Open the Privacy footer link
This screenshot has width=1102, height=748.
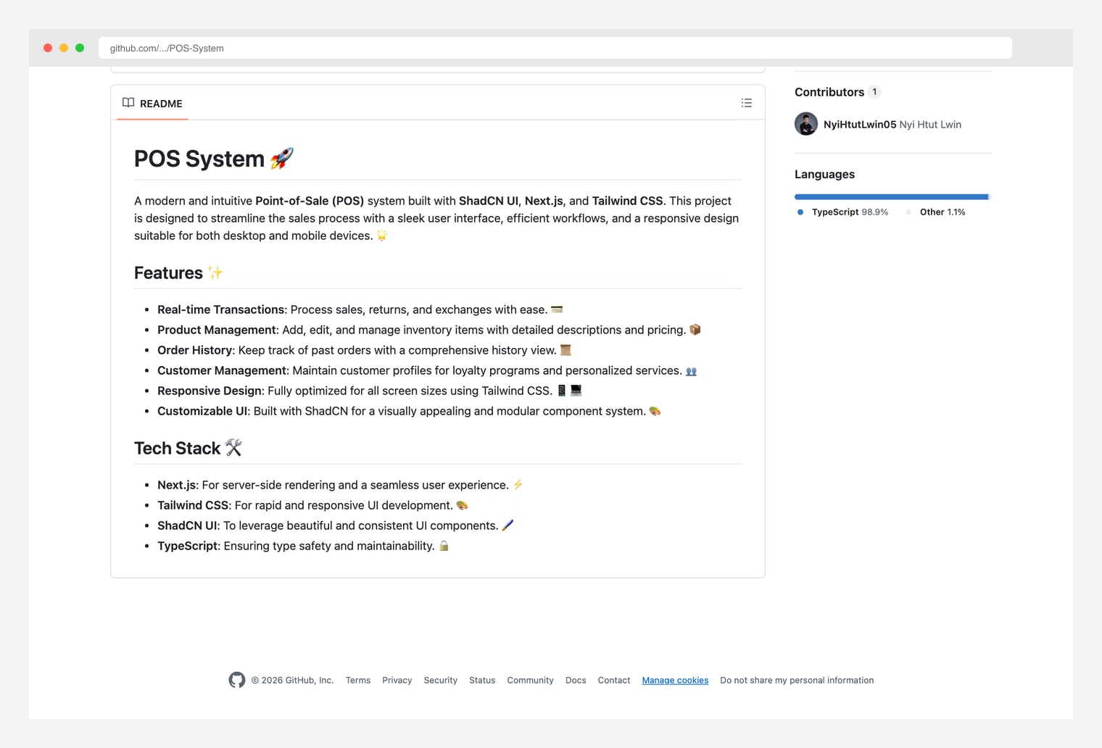click(x=397, y=681)
